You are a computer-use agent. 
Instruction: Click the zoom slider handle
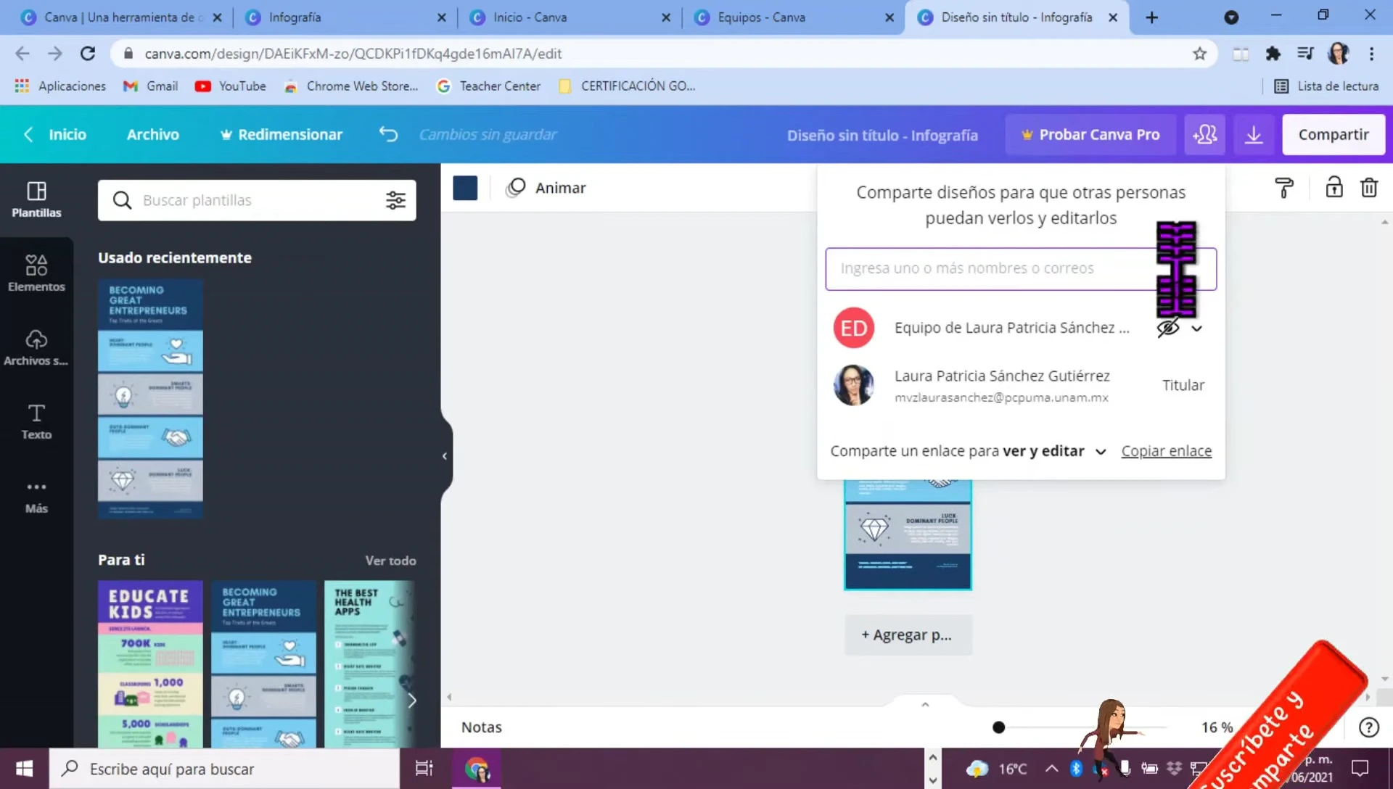[x=998, y=727]
